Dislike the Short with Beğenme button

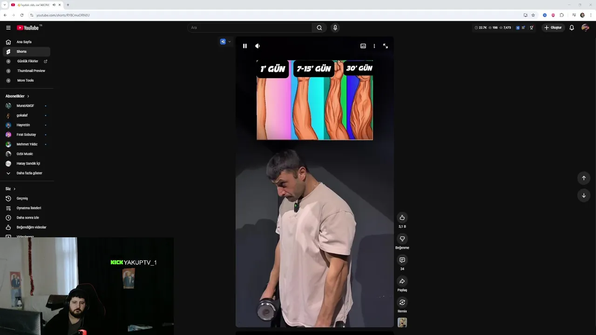point(402,239)
